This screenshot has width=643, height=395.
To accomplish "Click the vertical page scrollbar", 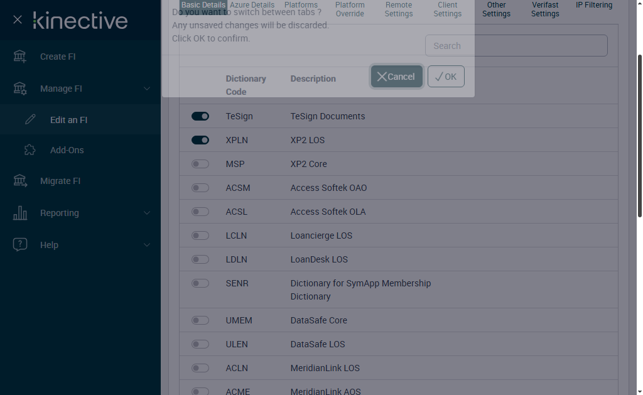I will point(639,136).
